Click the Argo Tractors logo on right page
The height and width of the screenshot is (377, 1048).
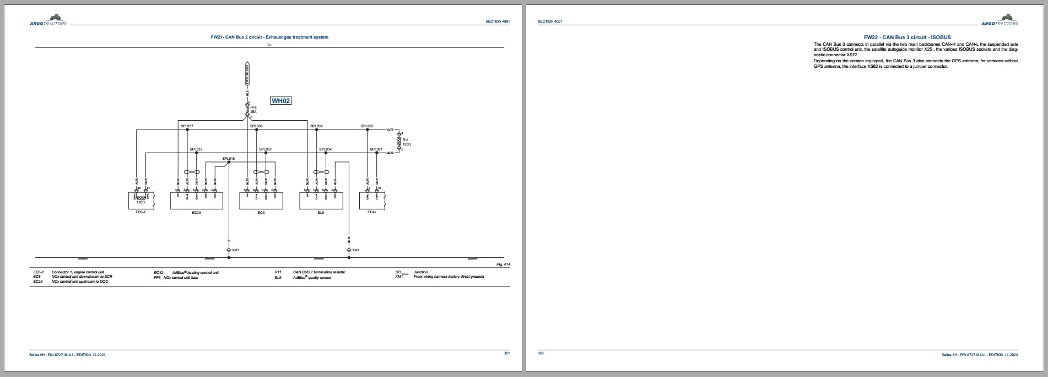click(x=1000, y=20)
